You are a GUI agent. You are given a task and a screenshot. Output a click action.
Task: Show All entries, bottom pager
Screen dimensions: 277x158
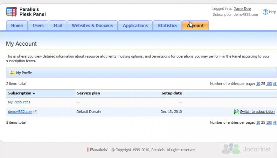(275, 122)
